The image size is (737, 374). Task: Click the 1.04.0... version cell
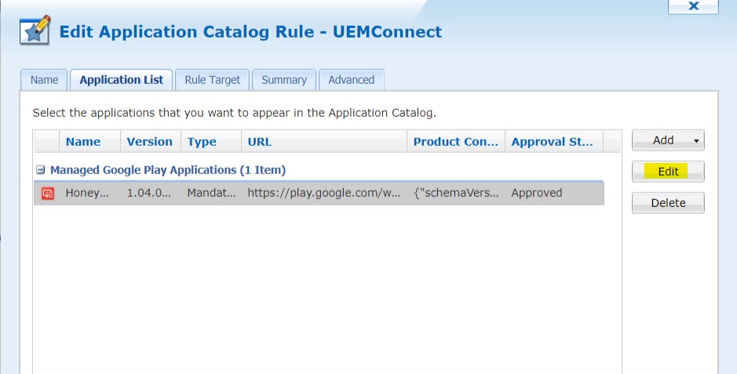149,193
